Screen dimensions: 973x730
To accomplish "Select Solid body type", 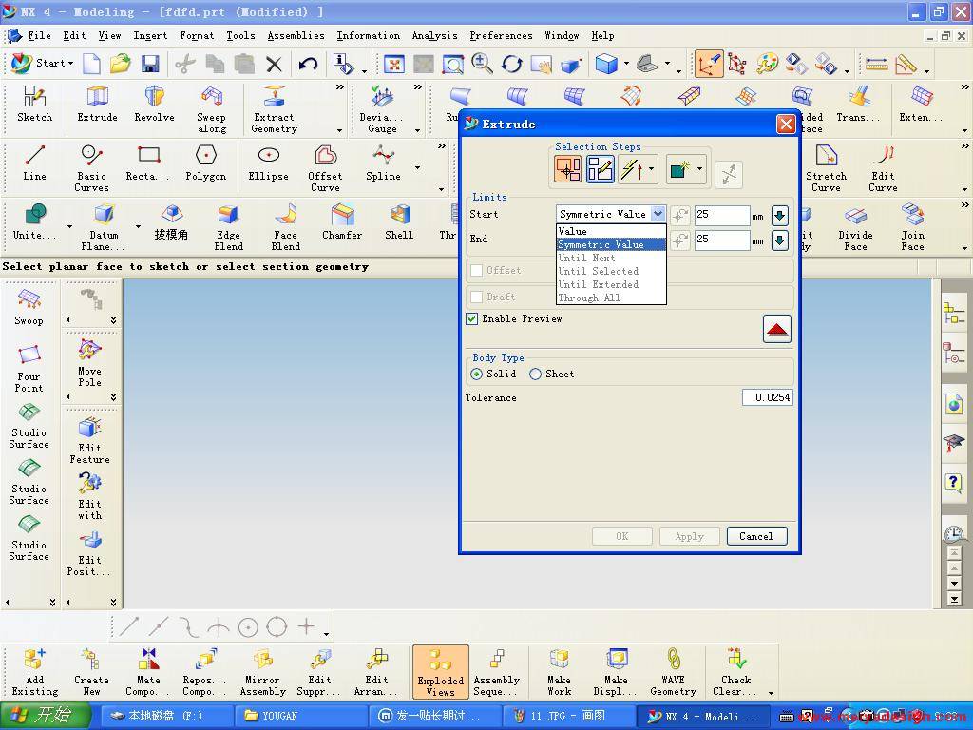I will [x=477, y=374].
